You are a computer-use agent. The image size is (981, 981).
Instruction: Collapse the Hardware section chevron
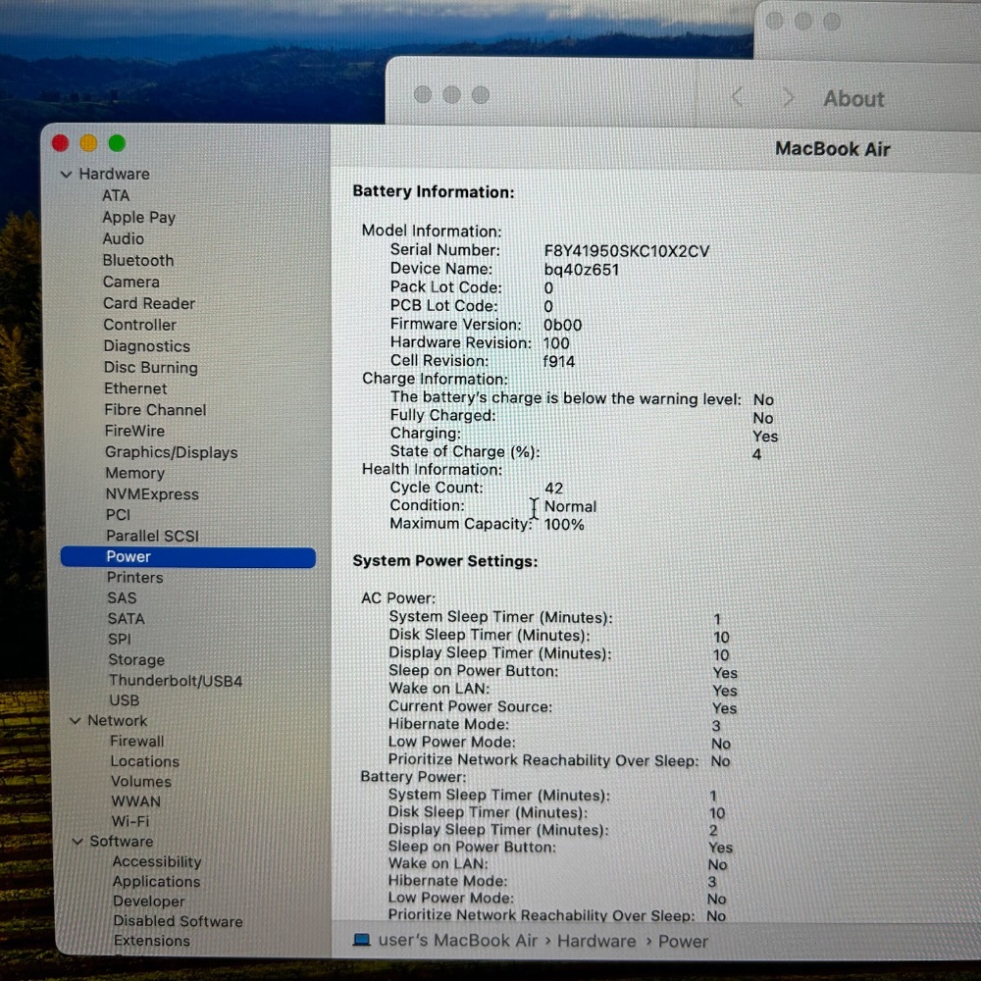point(67,175)
